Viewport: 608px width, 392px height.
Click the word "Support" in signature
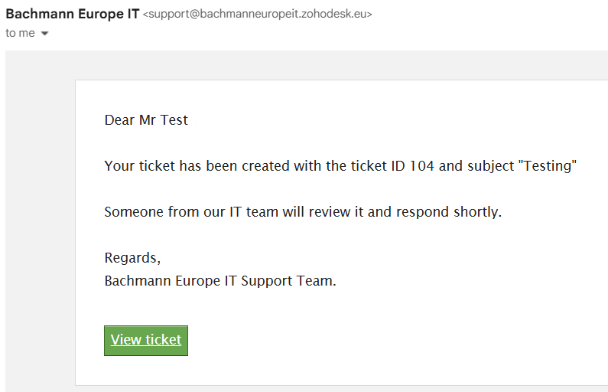click(266, 282)
